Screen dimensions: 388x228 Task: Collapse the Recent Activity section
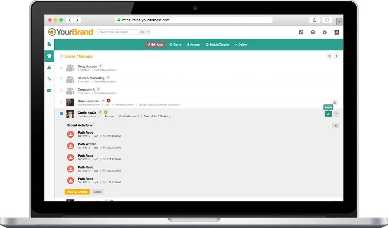tap(91, 125)
